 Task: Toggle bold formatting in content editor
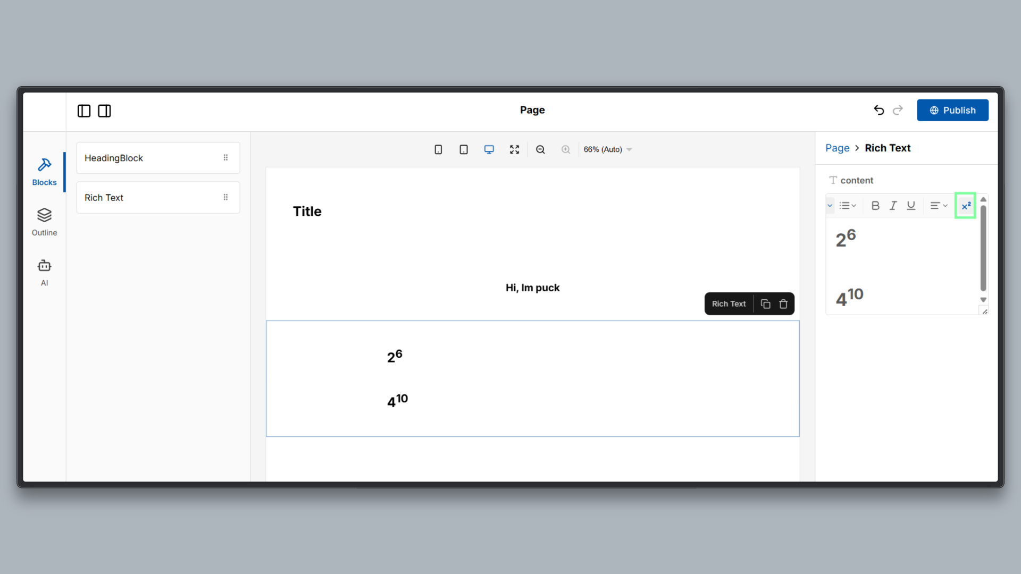[x=875, y=205]
